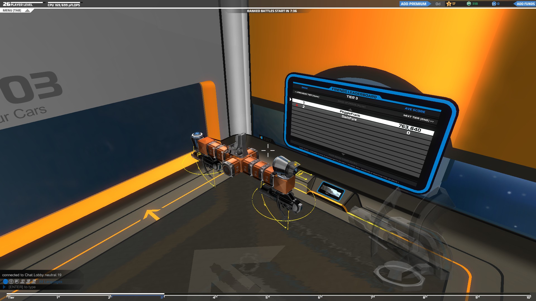Click the tier star points icon

pyautogui.click(x=449, y=4)
